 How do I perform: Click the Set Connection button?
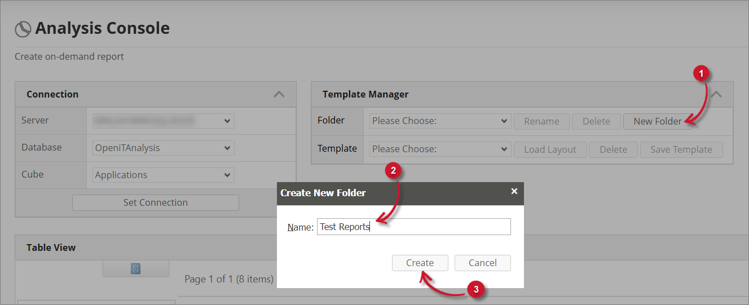(156, 202)
